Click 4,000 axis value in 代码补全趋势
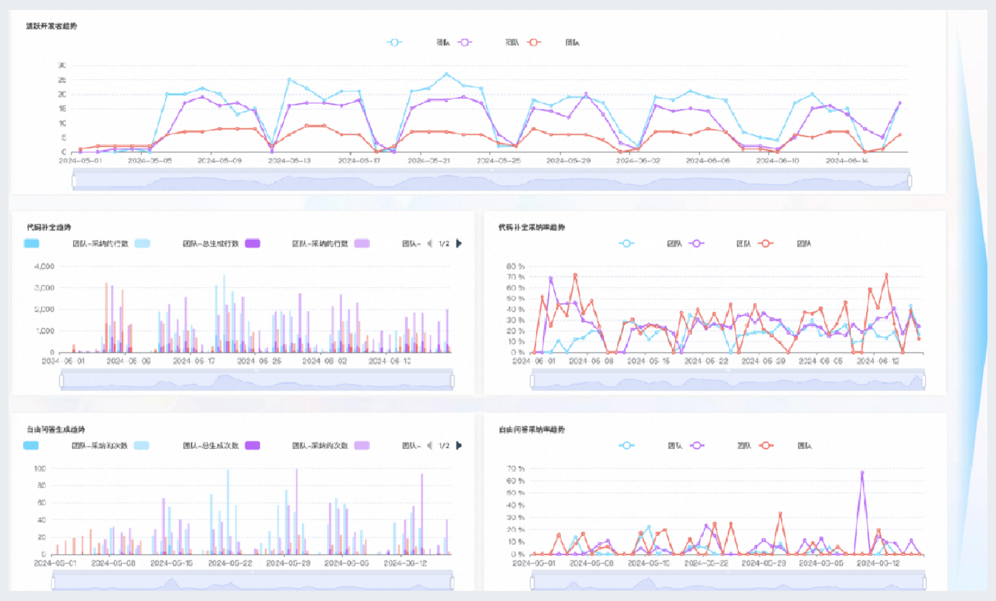The height and width of the screenshot is (601, 996). click(x=44, y=267)
